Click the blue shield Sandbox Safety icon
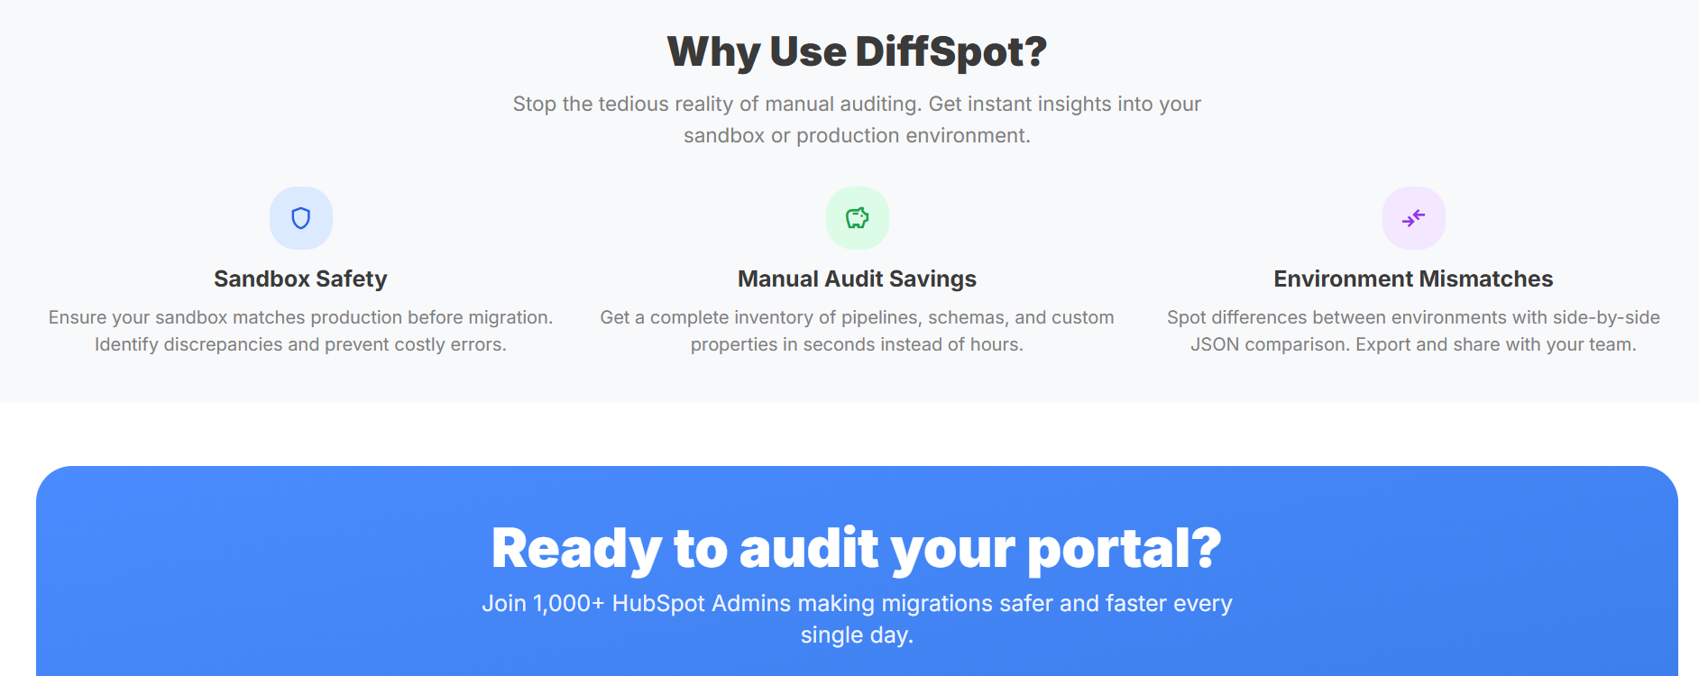 point(301,218)
